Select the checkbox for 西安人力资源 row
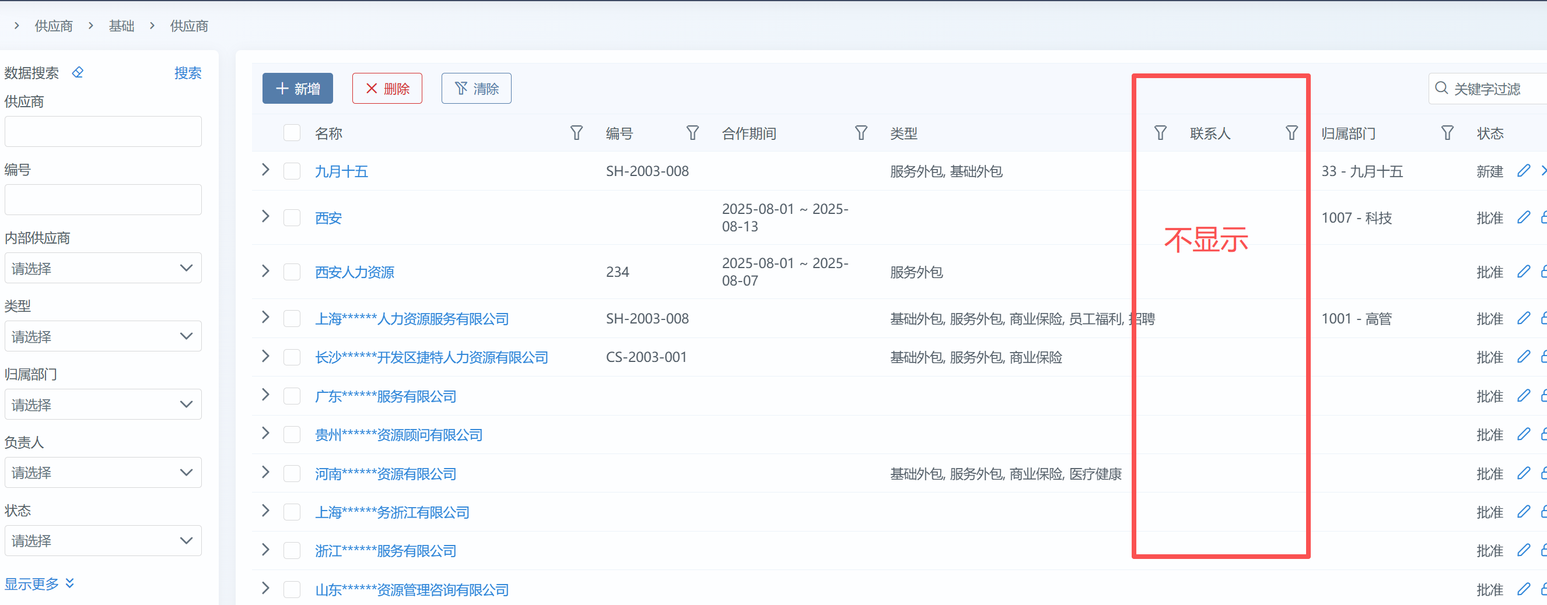The width and height of the screenshot is (1547, 605). [292, 272]
